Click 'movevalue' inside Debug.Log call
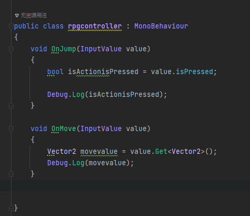The image size is (250, 216). [x=107, y=163]
